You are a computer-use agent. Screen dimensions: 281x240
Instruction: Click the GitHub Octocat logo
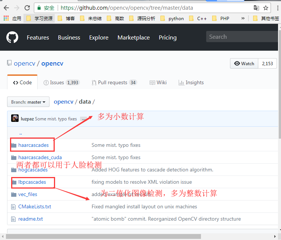12,37
